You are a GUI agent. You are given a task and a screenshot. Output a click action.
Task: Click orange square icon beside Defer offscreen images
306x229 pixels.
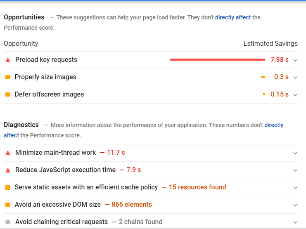tap(7, 94)
